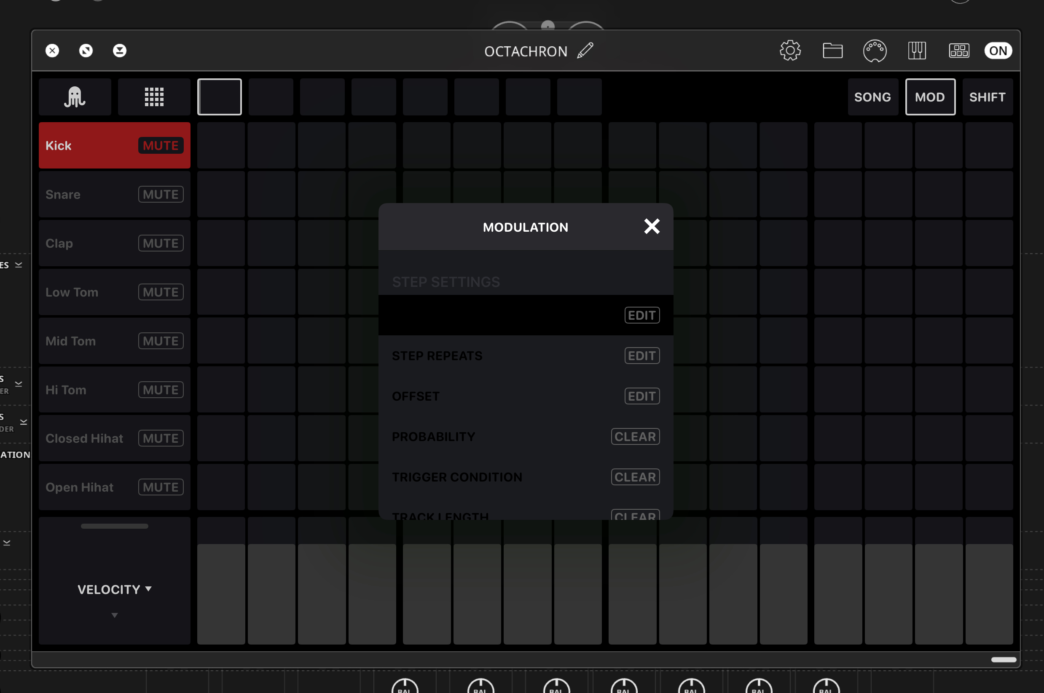Screen dimensions: 1044x693
Task: Expand the small arrow below Velocity
Action: [x=115, y=615]
